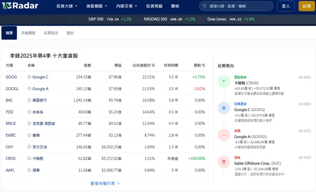Open the 價格 menu item
The image size is (316, 192).
[x=175, y=6]
